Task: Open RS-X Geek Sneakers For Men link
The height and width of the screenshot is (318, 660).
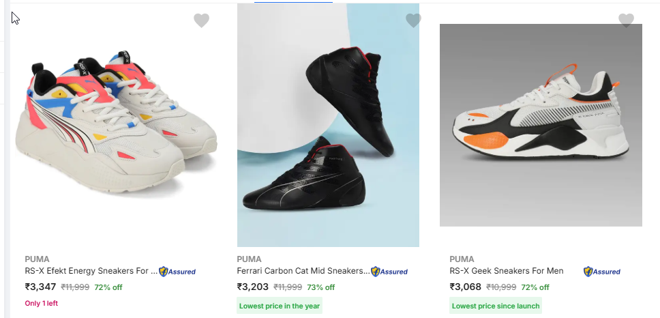Action: pyautogui.click(x=507, y=271)
